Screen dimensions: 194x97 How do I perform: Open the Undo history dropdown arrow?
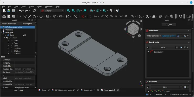(23, 11)
